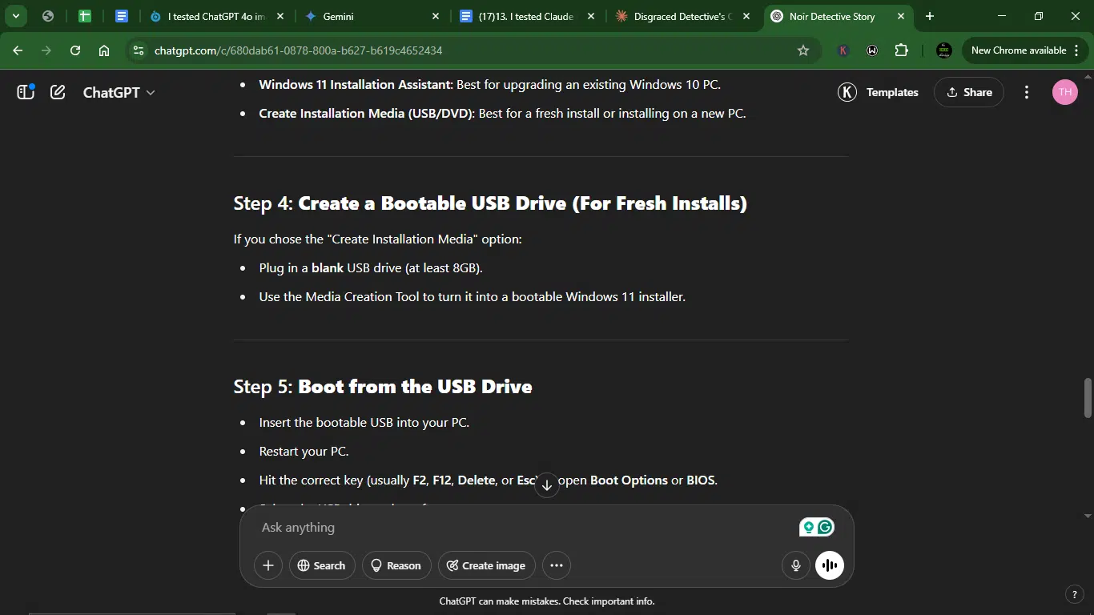Click the W extension icon in toolbar

click(872, 50)
